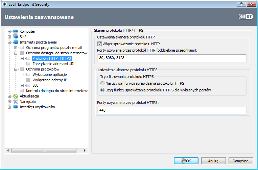The height and width of the screenshot is (170, 258).
Task: Click the help question mark button
Action: tap(241, 4)
